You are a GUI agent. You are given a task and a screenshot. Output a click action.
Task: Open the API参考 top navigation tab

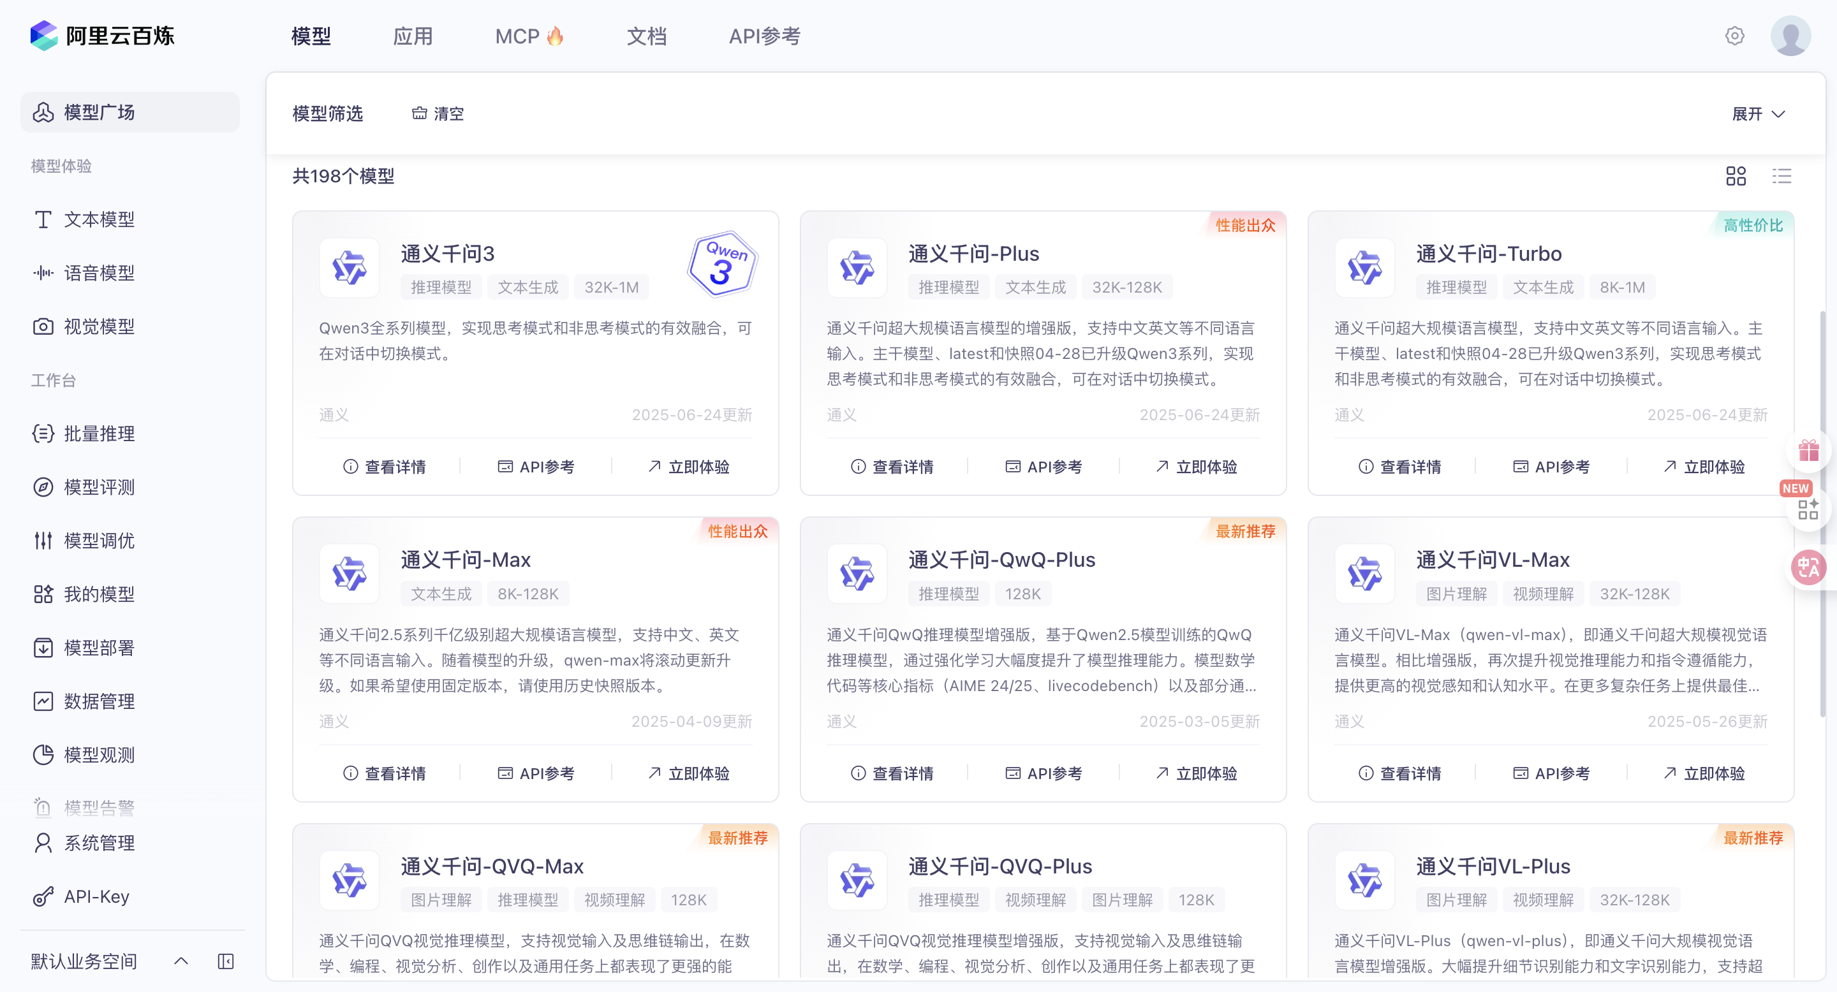pos(765,36)
